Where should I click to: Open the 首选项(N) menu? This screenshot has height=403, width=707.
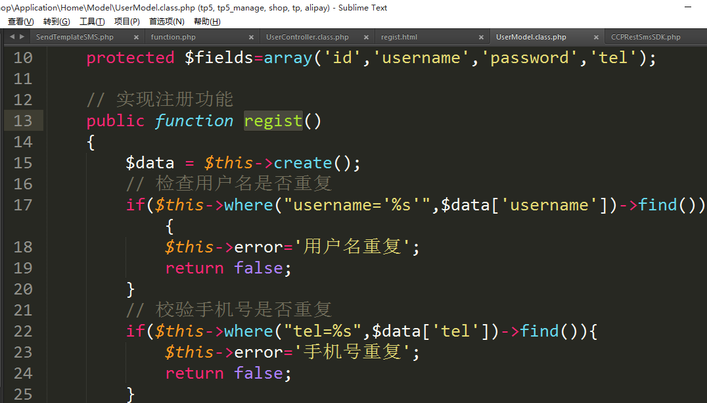[167, 22]
